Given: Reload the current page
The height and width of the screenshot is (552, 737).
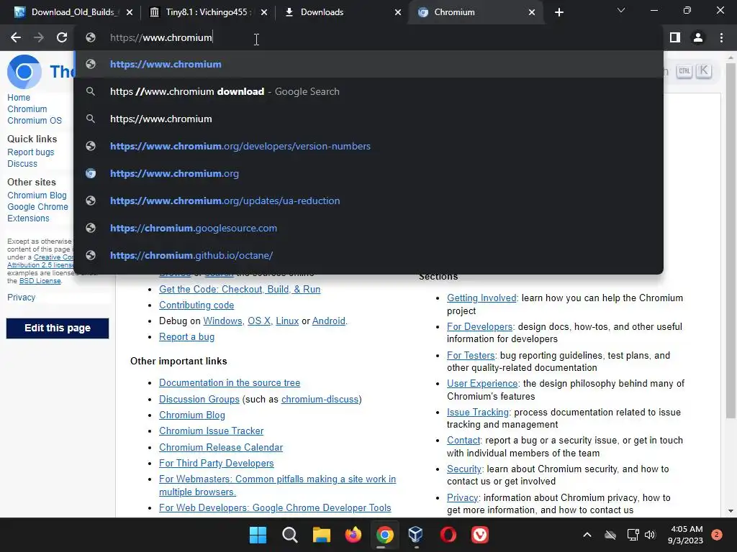Looking at the screenshot, I should 62,37.
